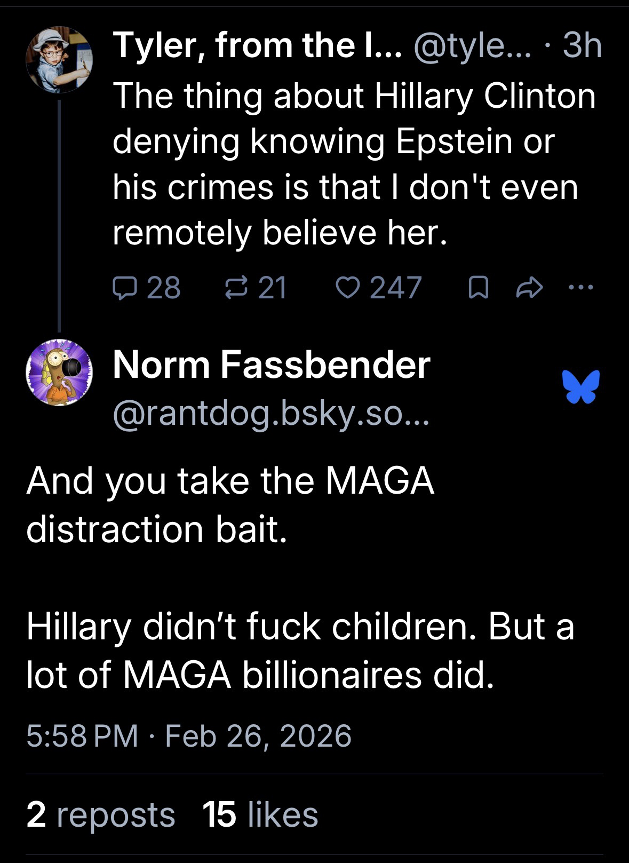Bookmark Tyler's post
The height and width of the screenshot is (863, 629).
(x=476, y=289)
